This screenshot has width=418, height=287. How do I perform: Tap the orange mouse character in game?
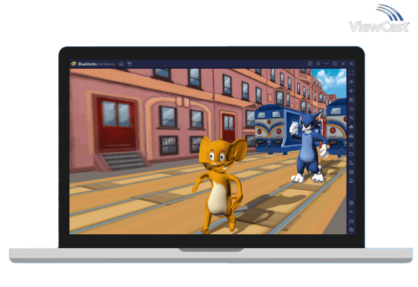pyautogui.click(x=220, y=185)
